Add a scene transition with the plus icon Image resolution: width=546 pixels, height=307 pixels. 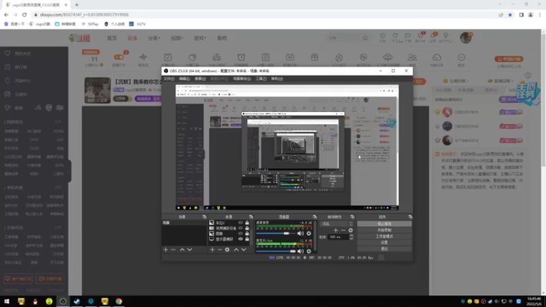pos(336,230)
